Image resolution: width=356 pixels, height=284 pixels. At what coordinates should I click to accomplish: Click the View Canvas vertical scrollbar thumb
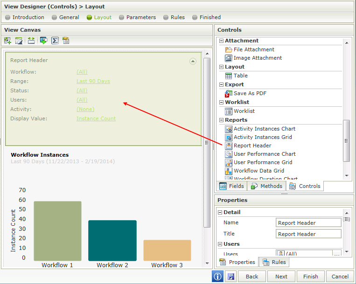[x=207, y=142]
